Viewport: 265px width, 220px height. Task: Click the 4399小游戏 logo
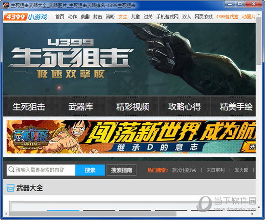pyautogui.click(x=26, y=17)
